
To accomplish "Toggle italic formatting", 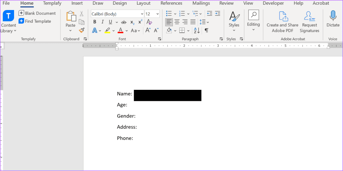I will 102,22.
